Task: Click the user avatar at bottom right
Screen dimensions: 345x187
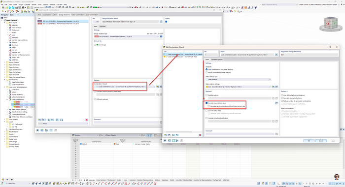Action: (337, 177)
